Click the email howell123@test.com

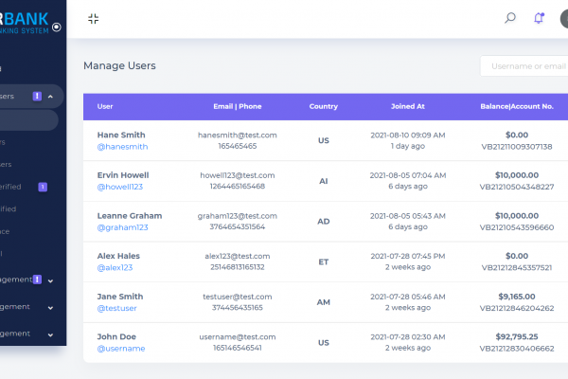click(x=238, y=175)
